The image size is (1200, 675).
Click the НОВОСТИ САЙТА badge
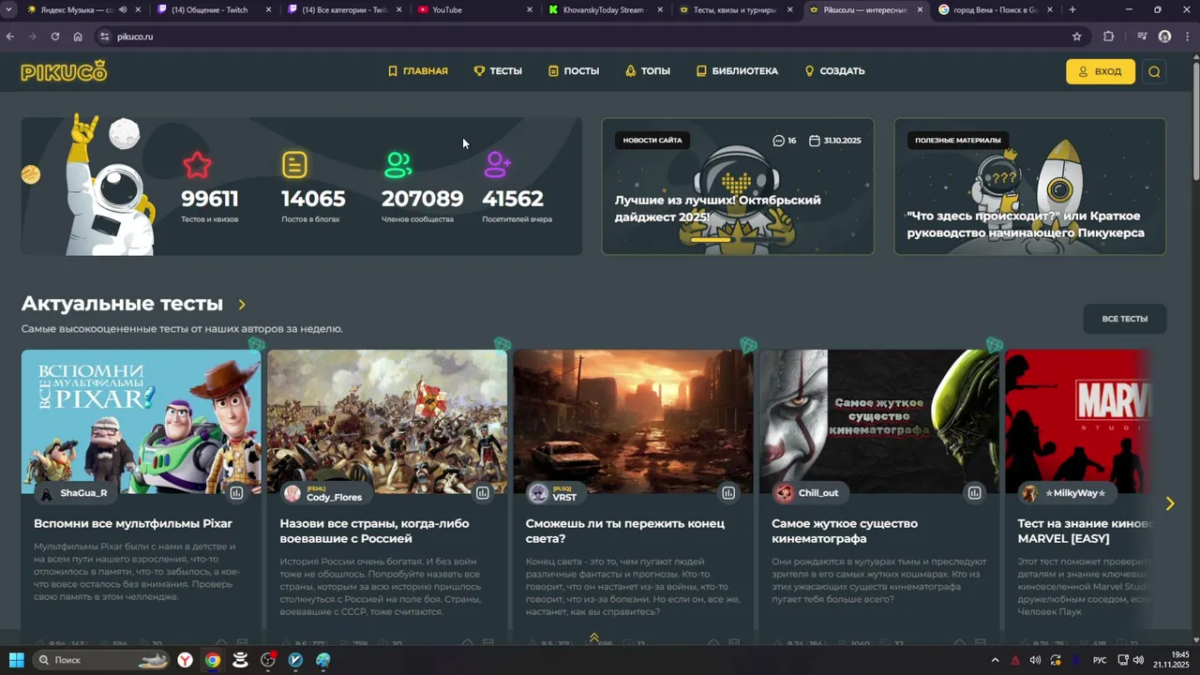(652, 141)
